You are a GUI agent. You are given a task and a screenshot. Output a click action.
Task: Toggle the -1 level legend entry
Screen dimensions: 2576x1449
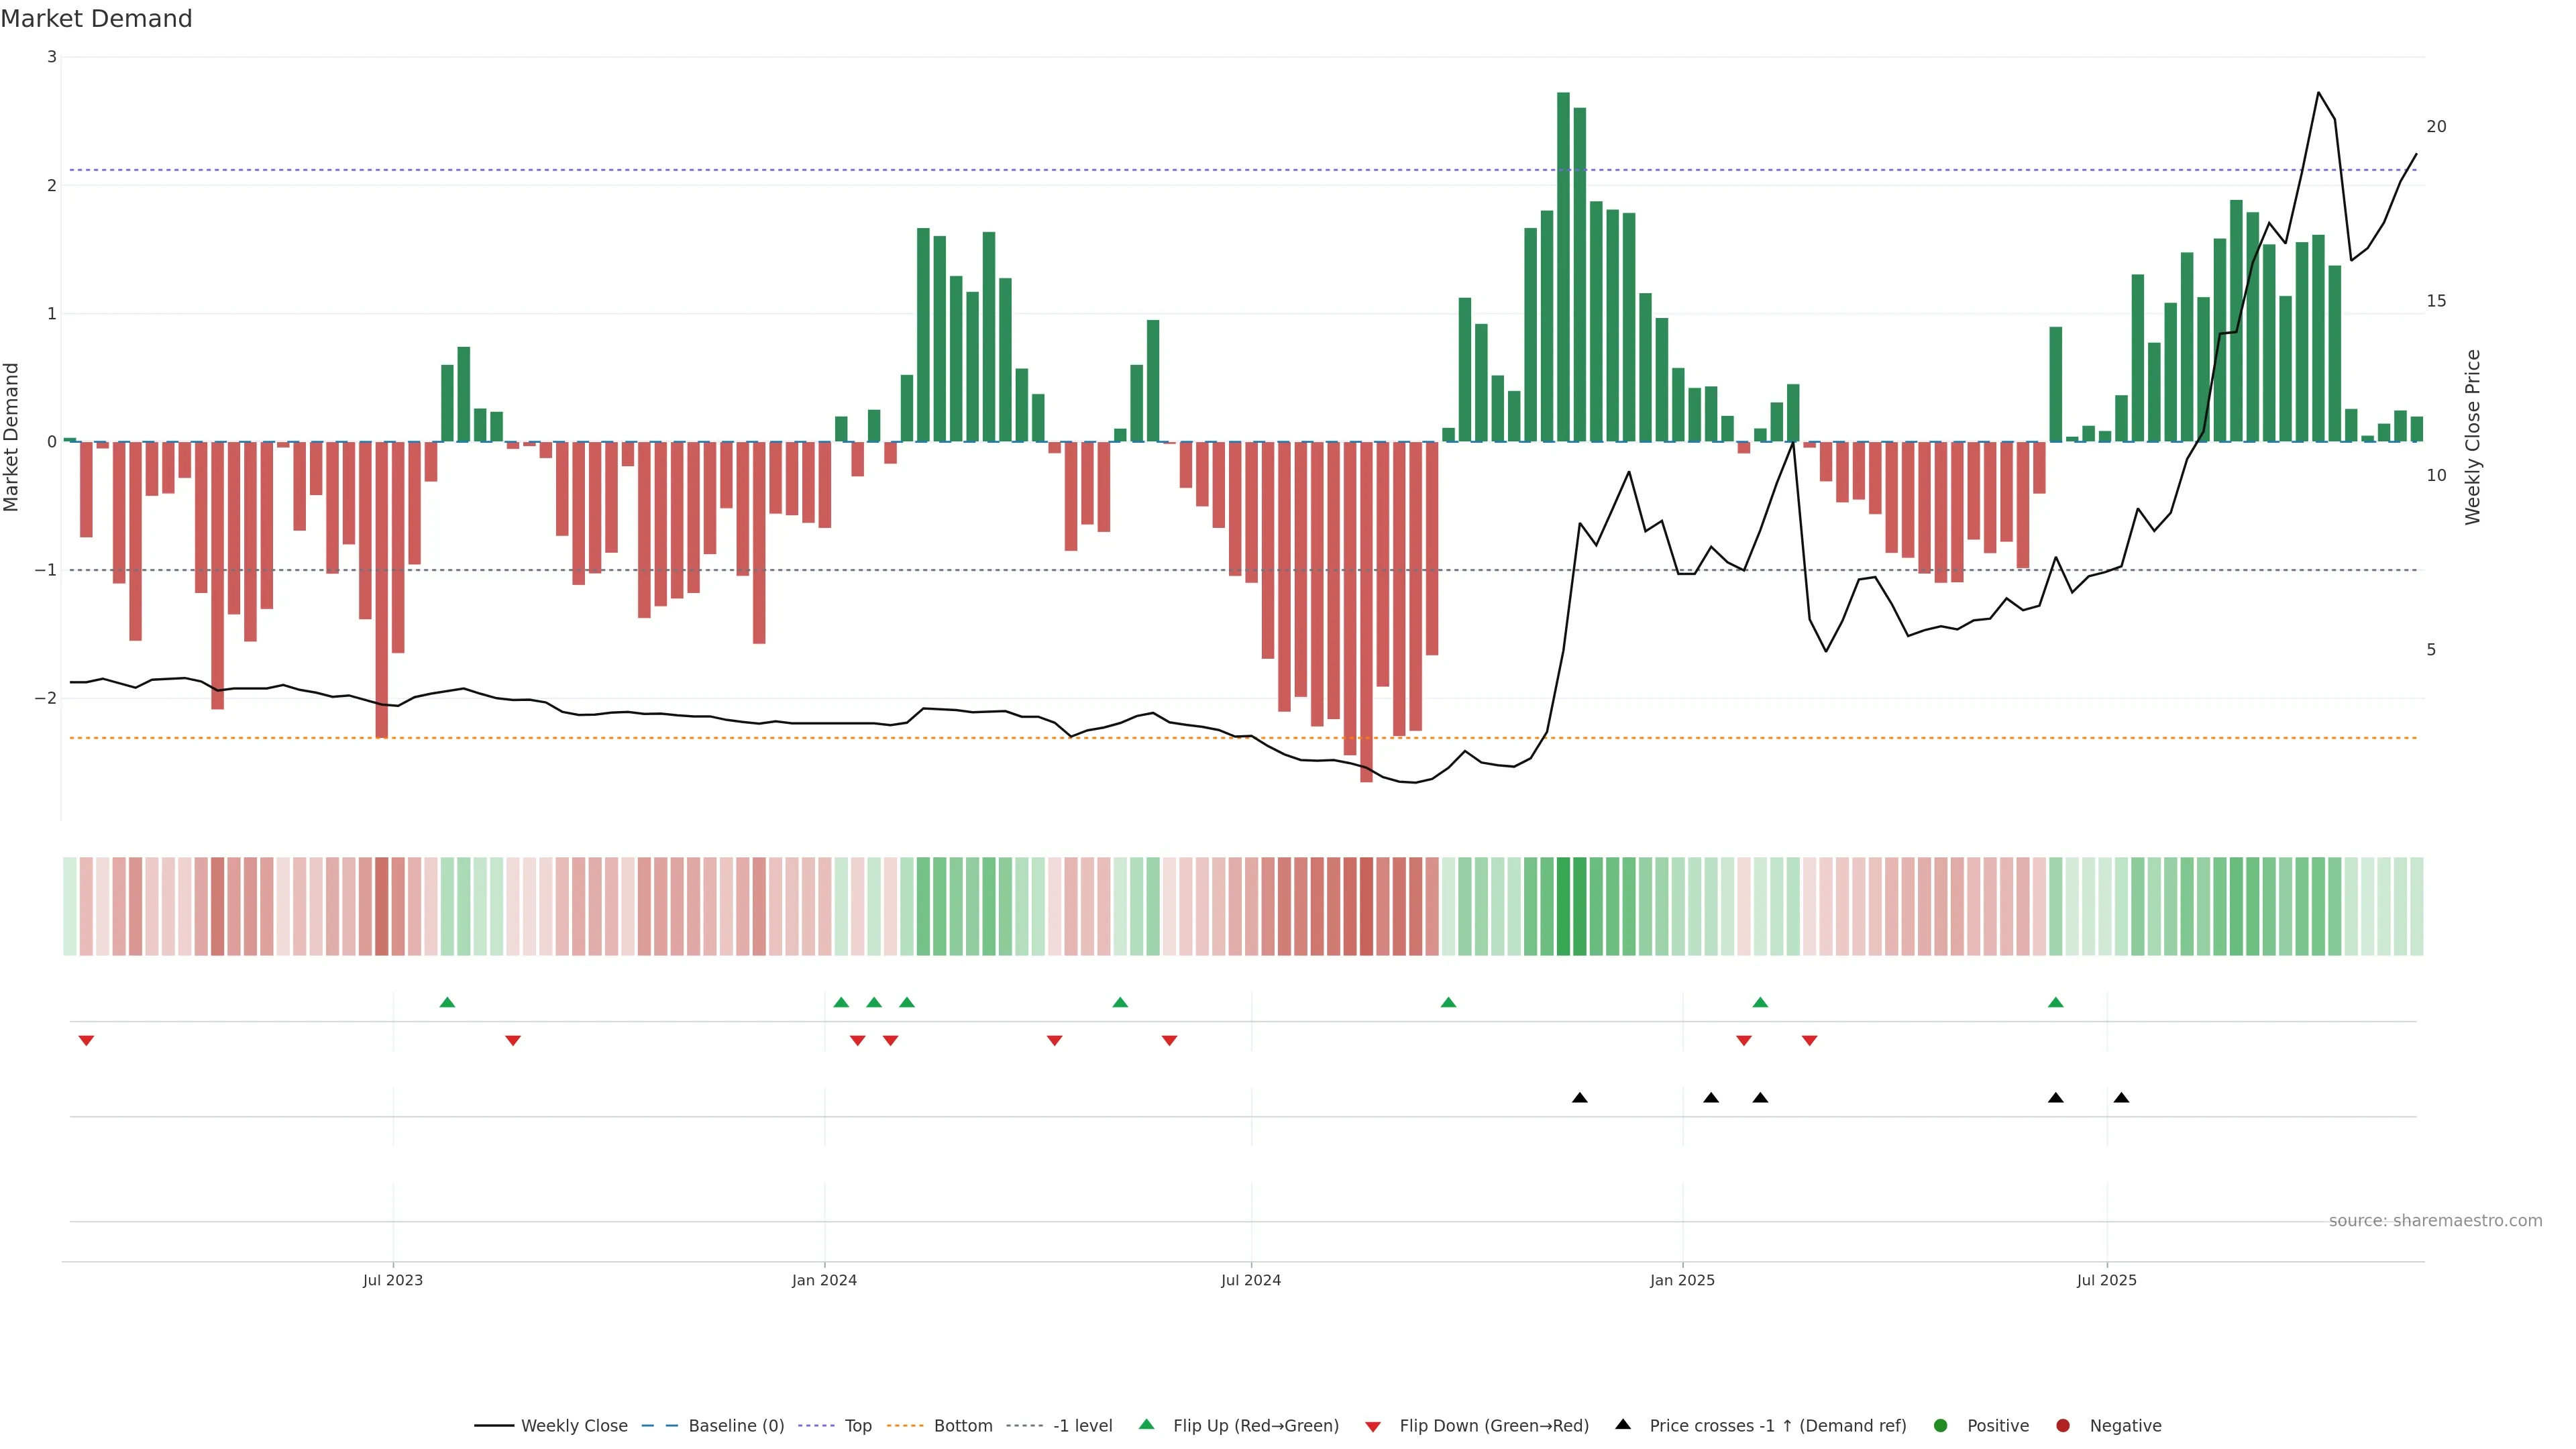(1082, 1425)
